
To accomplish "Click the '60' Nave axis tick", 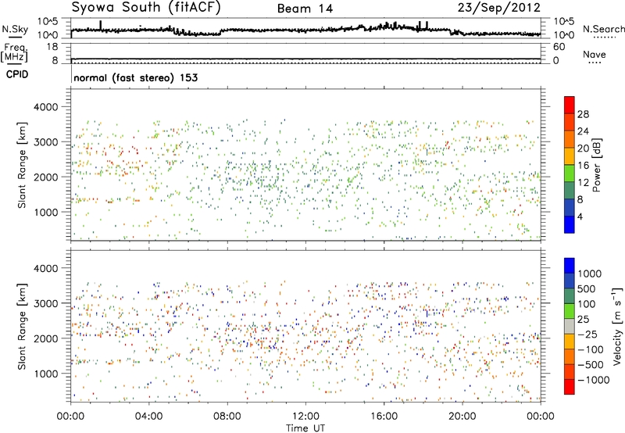I will pos(559,47).
